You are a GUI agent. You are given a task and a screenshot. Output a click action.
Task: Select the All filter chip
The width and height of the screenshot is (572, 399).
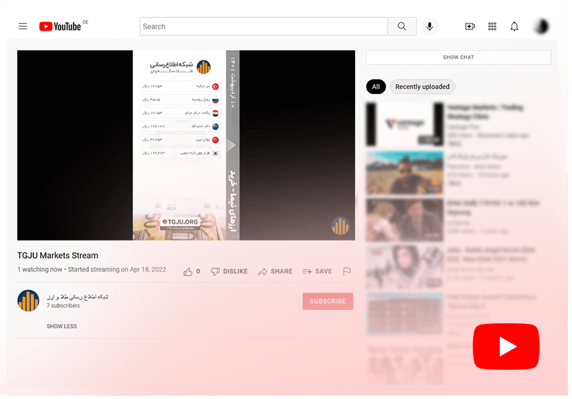pos(375,87)
